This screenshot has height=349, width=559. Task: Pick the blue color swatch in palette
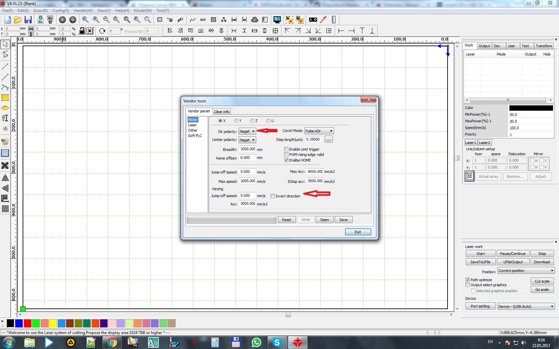coord(19,323)
